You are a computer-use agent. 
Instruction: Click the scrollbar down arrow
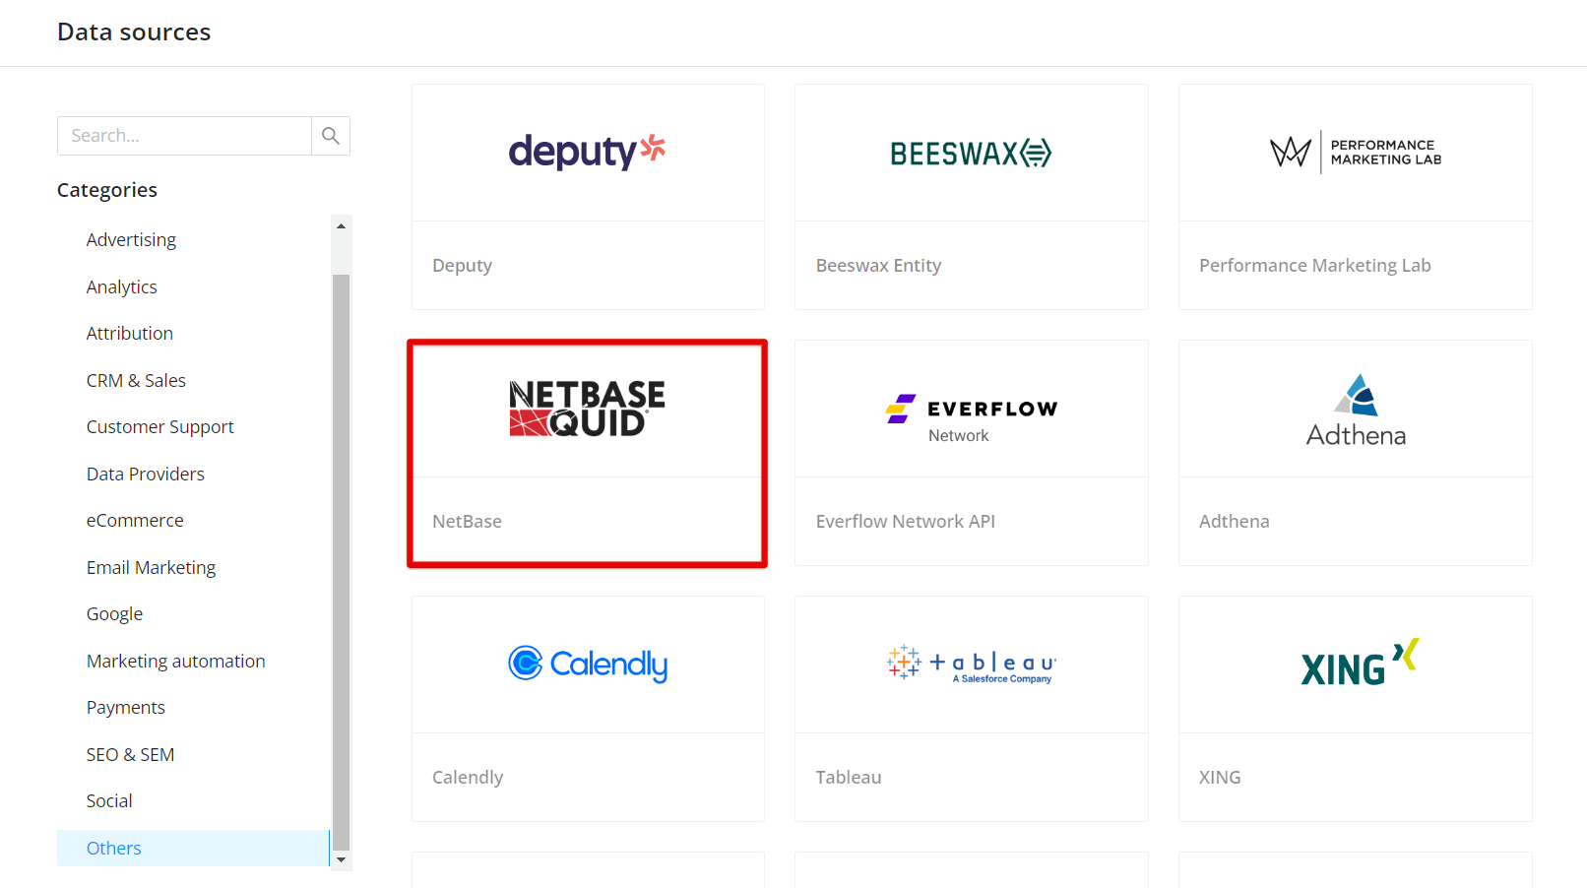[x=342, y=860]
